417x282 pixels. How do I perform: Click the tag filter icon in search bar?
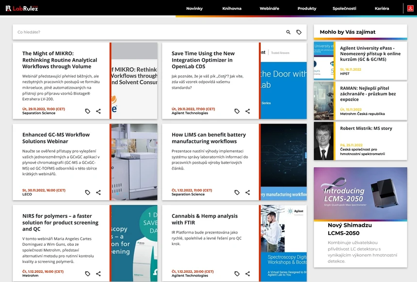(x=299, y=32)
